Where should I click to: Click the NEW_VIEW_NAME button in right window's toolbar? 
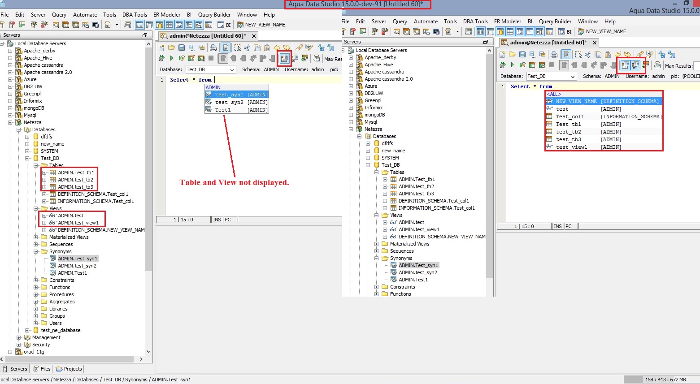coord(602,31)
